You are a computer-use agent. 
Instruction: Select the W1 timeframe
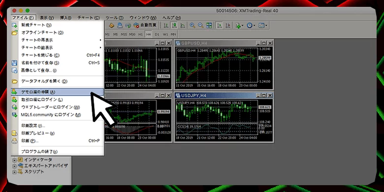[165, 34]
